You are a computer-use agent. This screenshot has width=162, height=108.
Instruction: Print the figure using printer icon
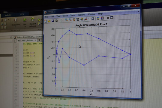pyautogui.click(x=56, y=21)
